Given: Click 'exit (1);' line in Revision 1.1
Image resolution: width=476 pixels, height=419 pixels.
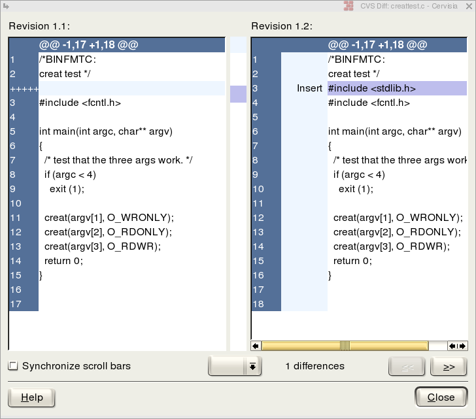Looking at the screenshot, I should click(67, 189).
